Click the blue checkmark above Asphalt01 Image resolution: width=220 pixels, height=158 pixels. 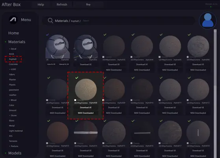pos(47,34)
